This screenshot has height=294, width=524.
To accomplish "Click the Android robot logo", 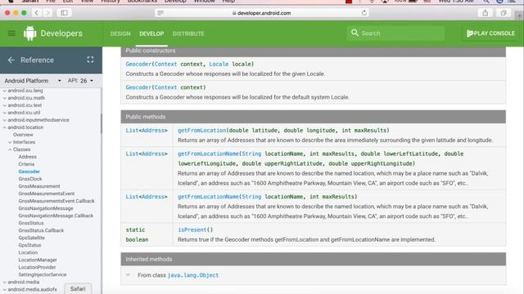I will 29,33.
